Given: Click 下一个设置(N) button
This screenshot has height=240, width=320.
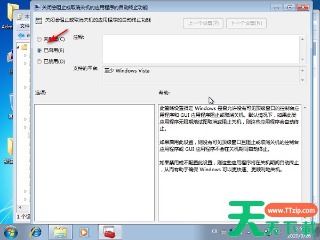Looking at the screenshot, I should (246, 23).
